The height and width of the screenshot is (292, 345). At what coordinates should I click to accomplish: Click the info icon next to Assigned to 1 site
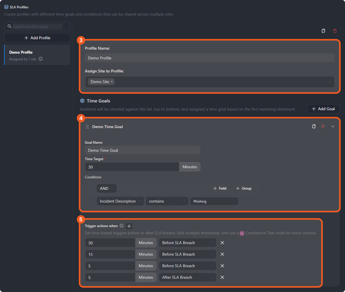tap(41, 59)
